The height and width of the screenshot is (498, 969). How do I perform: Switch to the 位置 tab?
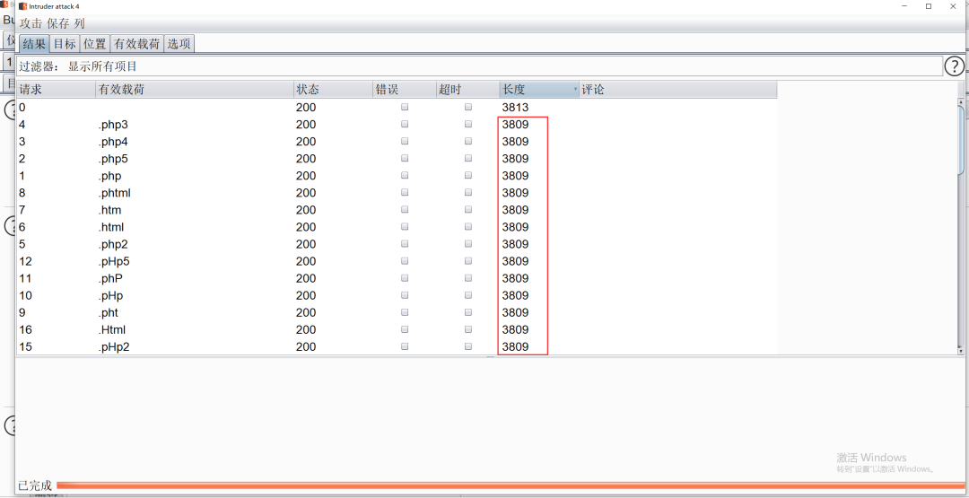[x=94, y=44]
